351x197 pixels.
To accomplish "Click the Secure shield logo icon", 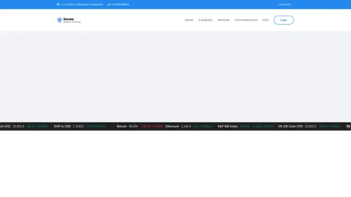I will tap(59, 20).
